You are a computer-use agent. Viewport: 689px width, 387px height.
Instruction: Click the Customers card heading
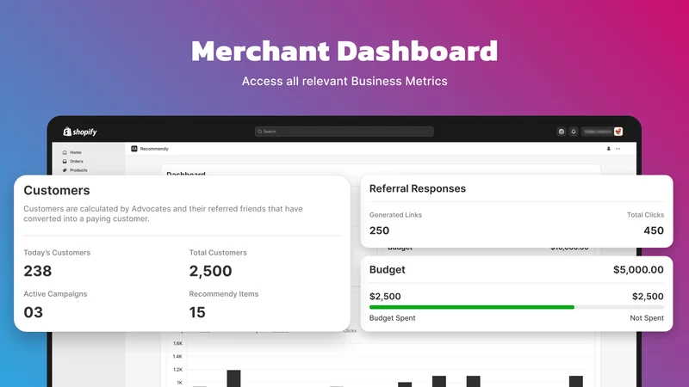point(57,190)
